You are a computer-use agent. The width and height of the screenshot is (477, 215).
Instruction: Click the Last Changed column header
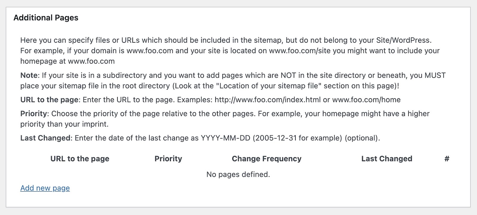tap(387, 159)
